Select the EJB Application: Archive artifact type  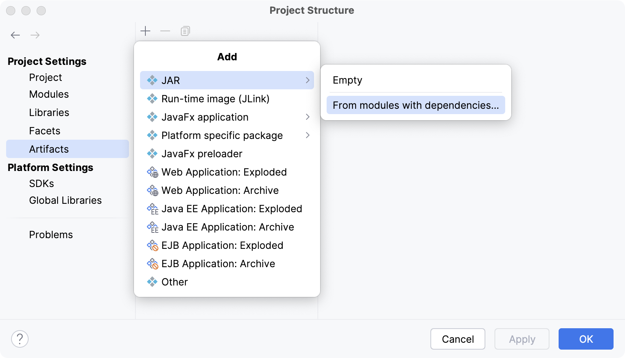pos(218,263)
